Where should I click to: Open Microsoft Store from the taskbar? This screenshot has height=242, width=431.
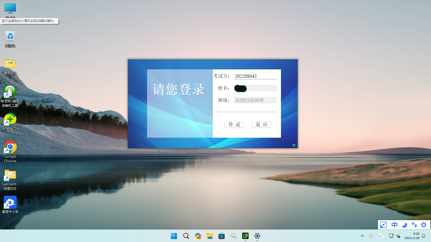222,236
